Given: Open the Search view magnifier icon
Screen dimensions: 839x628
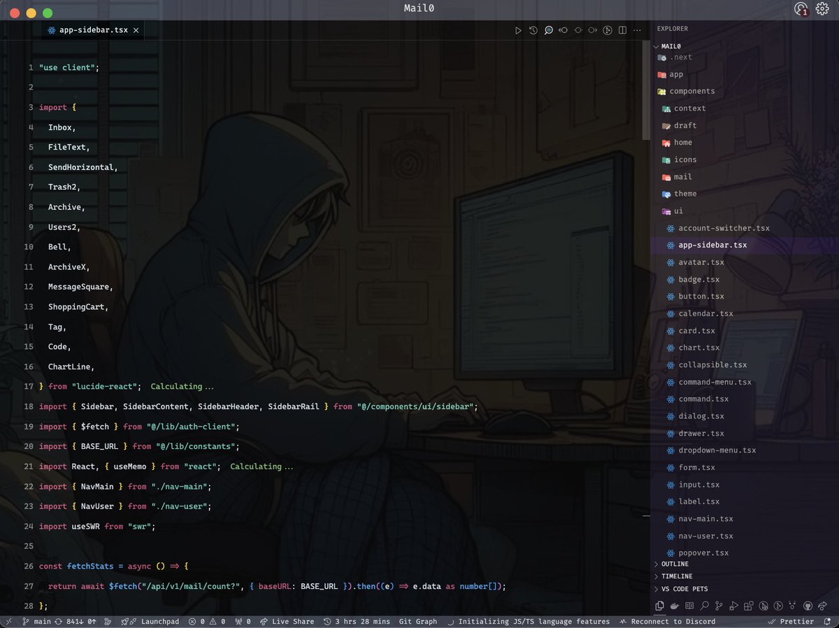Looking at the screenshot, I should (x=704, y=606).
